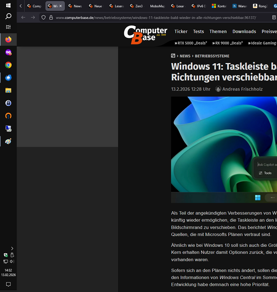Switch to the 'Neue' tab
Image resolution: width=277 pixels, height=292 pixels.
coord(96,6)
